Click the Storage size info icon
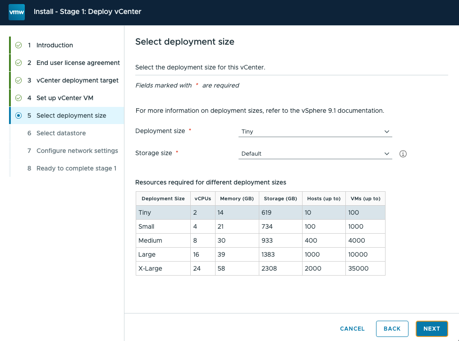The height and width of the screenshot is (341, 459). (403, 154)
